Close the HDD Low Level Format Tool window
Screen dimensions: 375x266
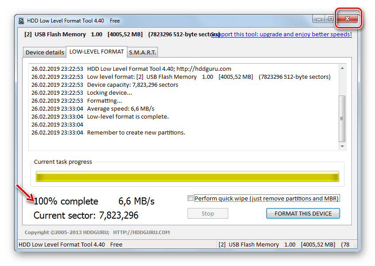click(348, 19)
